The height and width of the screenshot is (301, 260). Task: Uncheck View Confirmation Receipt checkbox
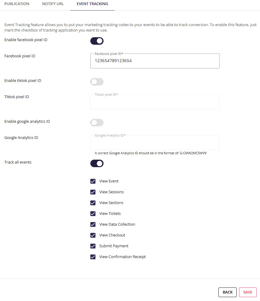(93, 257)
